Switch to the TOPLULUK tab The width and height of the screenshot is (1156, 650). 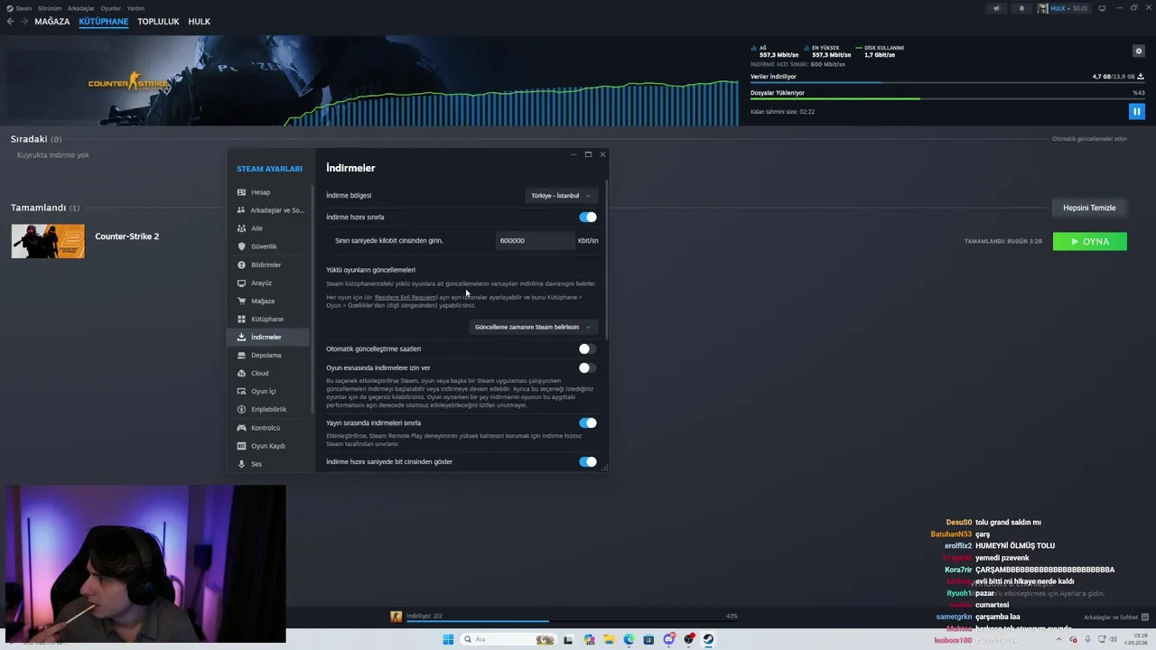click(x=158, y=22)
